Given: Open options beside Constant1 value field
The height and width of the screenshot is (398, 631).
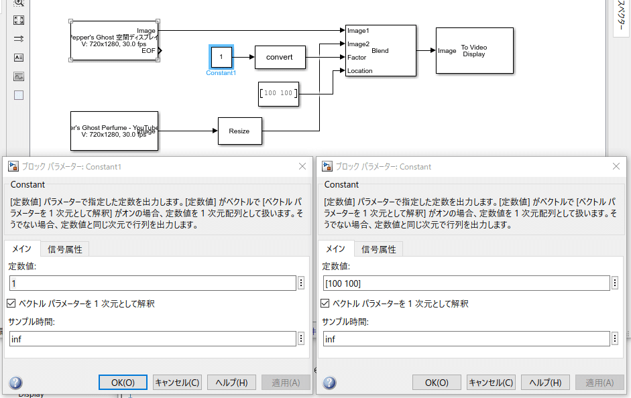Looking at the screenshot, I should point(301,283).
